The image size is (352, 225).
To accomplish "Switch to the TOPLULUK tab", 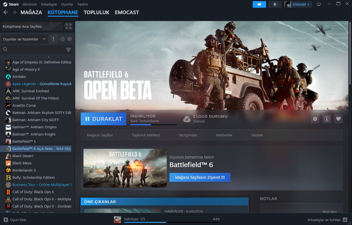I will pos(97,13).
